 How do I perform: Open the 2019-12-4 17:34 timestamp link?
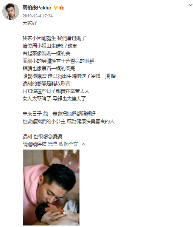tap(37, 16)
